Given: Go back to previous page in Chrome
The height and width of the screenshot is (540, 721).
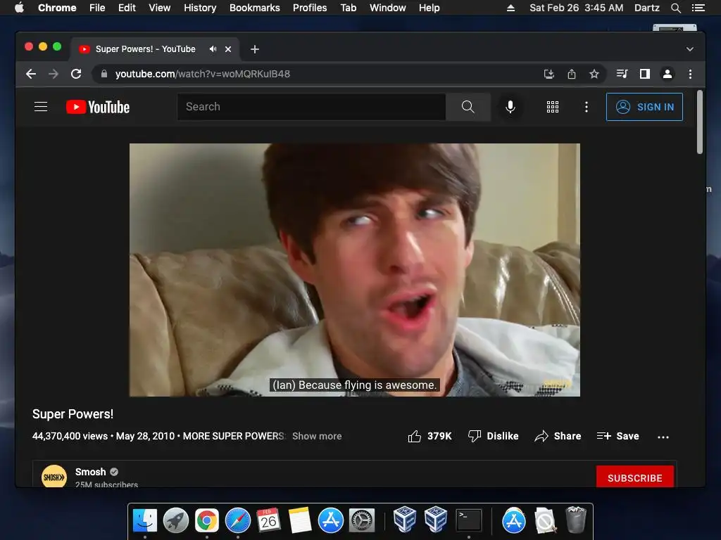Looking at the screenshot, I should (x=31, y=74).
